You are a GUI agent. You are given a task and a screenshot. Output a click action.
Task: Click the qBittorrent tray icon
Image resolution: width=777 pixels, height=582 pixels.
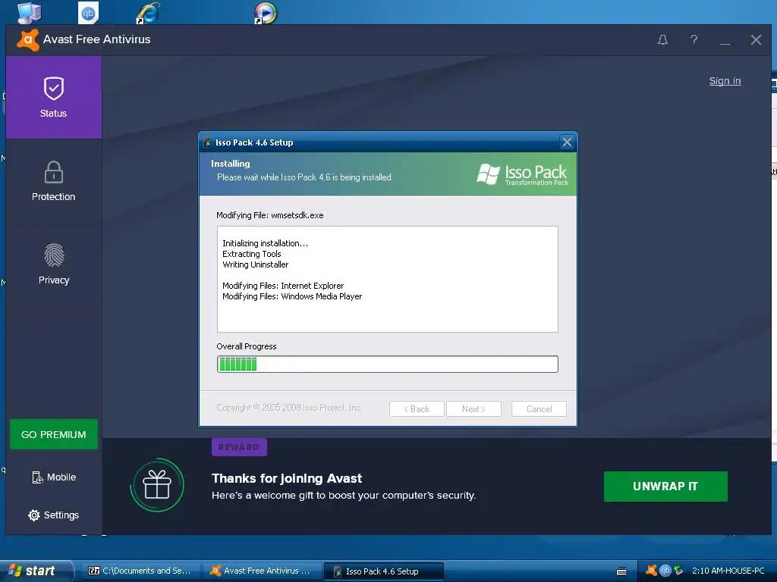tap(665, 571)
